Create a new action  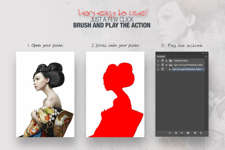click(195, 133)
